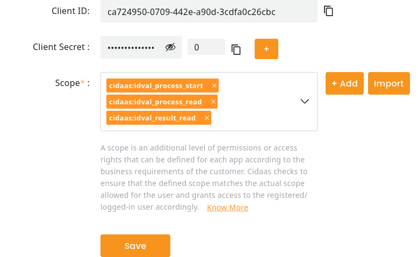418x257 pixels.
Task: Remove the cidaas:idval_result_read scope tag
Action: pos(207,118)
